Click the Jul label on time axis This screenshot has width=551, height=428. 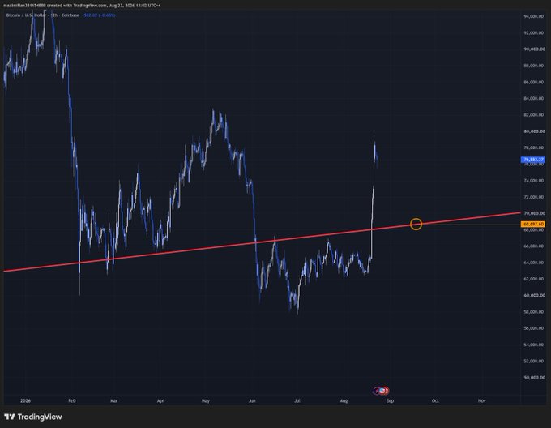(x=297, y=400)
